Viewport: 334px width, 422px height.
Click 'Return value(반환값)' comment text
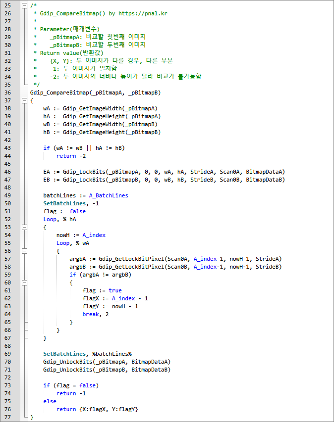[71, 53]
